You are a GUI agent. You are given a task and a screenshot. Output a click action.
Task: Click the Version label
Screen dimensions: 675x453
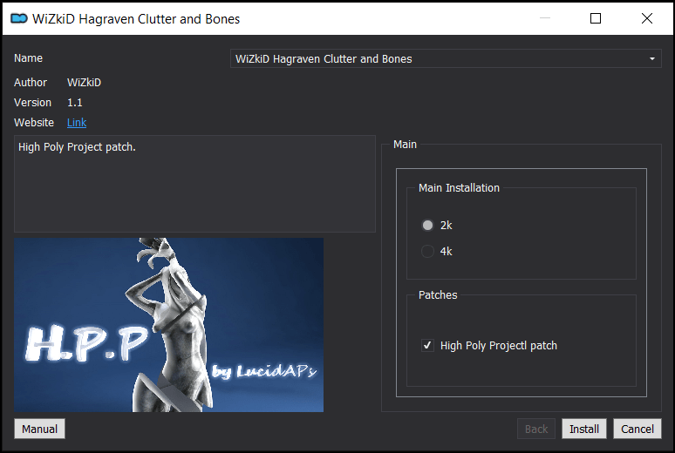pos(32,103)
